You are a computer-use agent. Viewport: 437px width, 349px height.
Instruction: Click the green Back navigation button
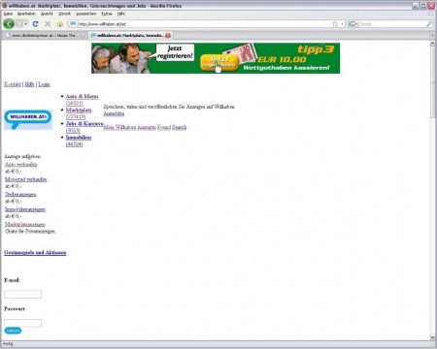(9, 23)
